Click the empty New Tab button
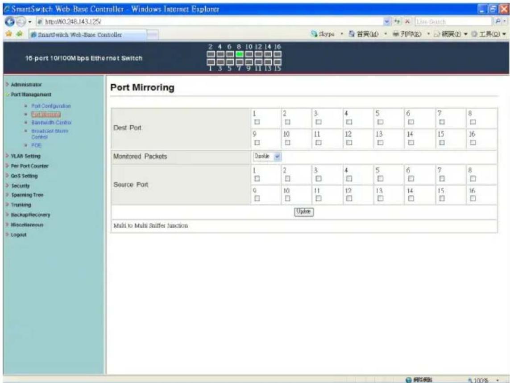This screenshot has width=510, height=383. (x=153, y=35)
